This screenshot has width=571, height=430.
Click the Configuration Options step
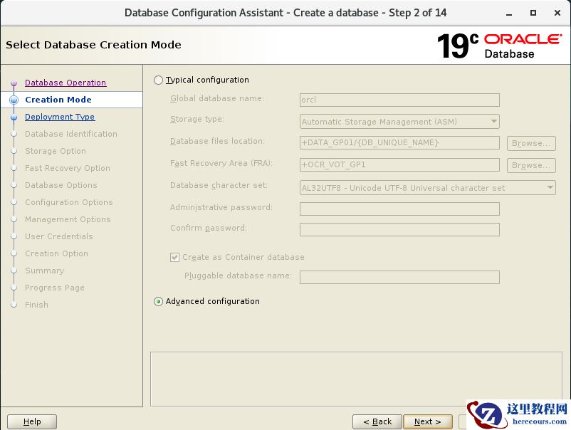pos(69,202)
